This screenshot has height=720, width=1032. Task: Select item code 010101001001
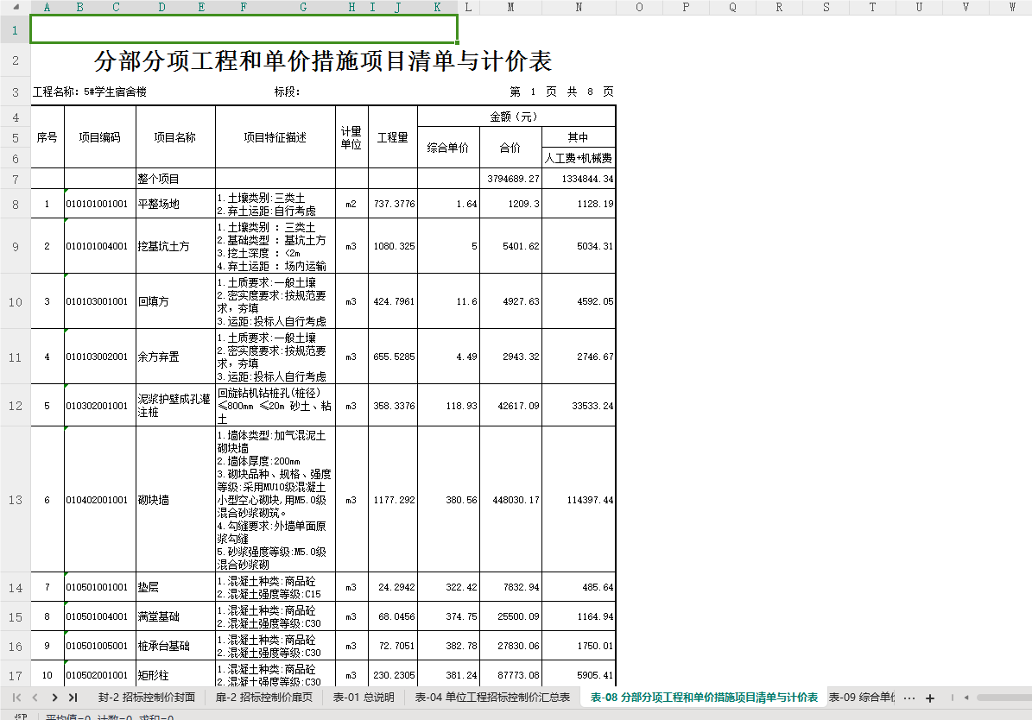100,204
